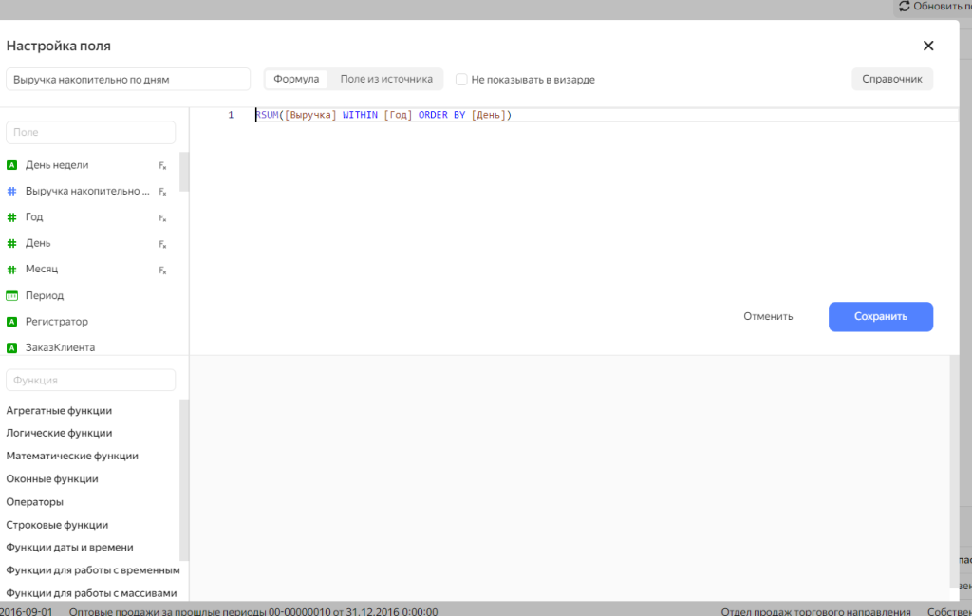Expand the Оконные функции category
Viewport: 972px width, 616px height.
[x=52, y=478]
